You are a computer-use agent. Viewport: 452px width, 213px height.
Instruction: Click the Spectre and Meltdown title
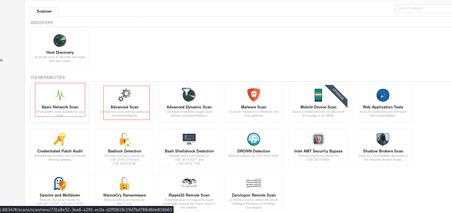(60, 195)
